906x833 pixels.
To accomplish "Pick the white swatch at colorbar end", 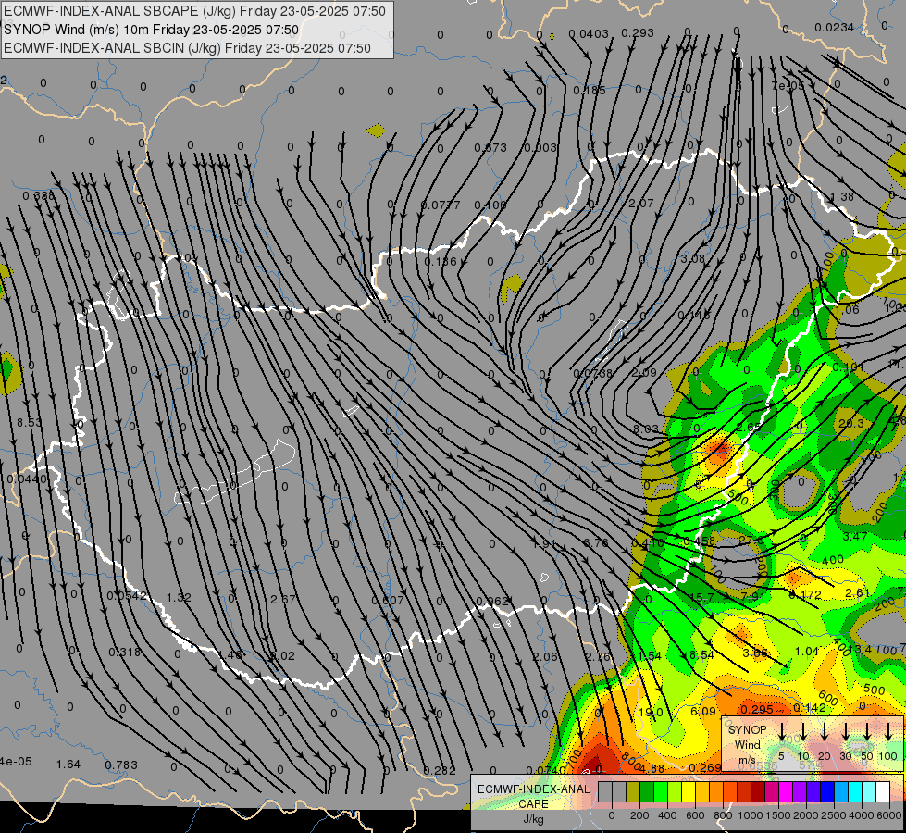I will [x=882, y=792].
